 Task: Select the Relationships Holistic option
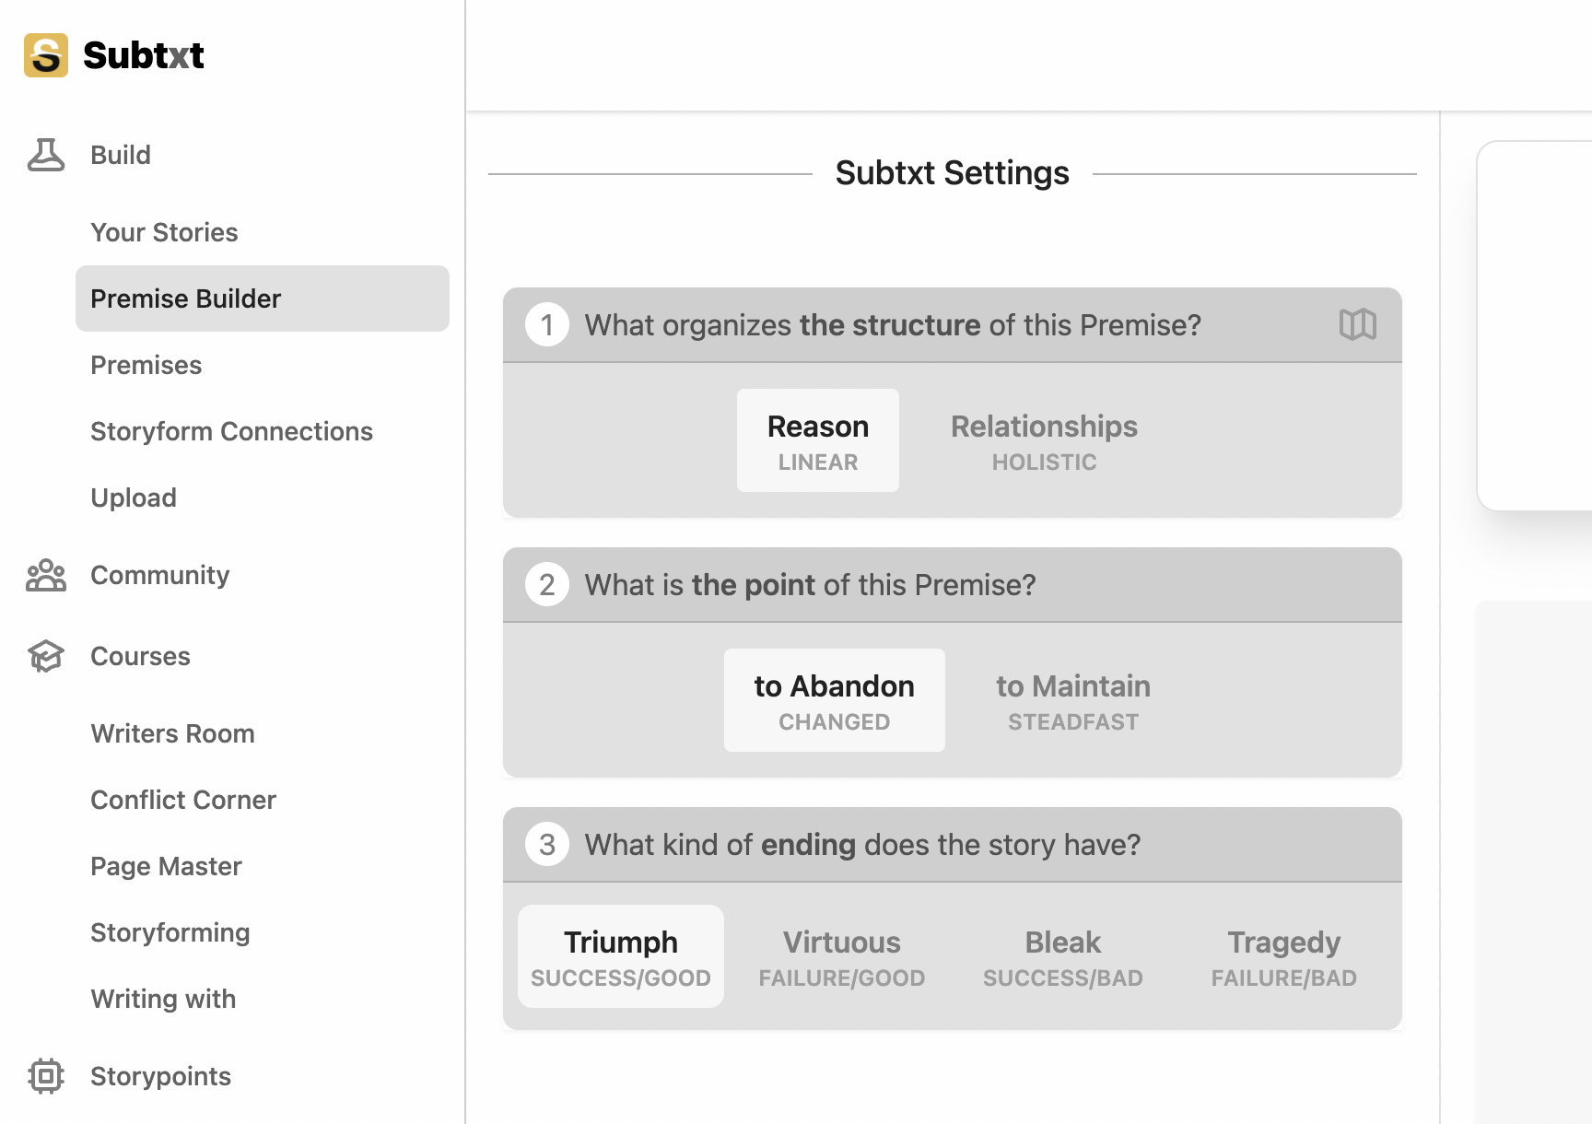click(x=1044, y=440)
